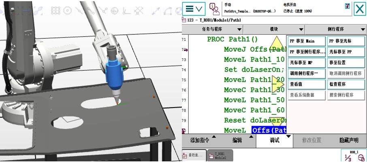Select the MoveL Path1_20 line

[254, 80]
